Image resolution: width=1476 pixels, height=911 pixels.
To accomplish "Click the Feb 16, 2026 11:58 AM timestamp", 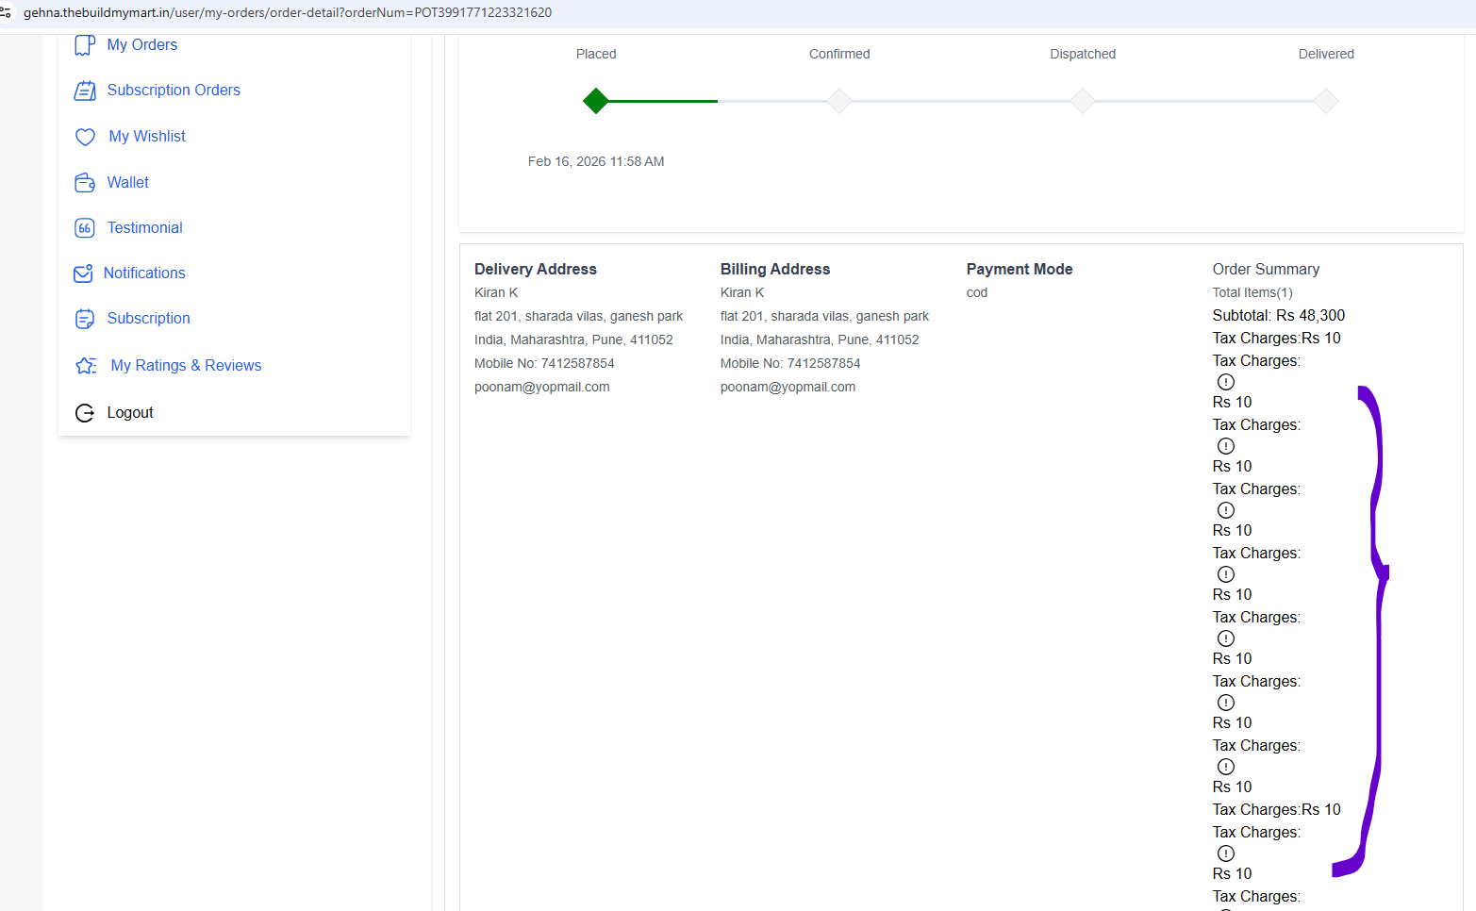I will [596, 161].
